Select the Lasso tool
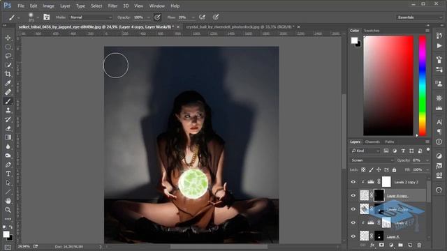447x251 pixels. (8, 56)
